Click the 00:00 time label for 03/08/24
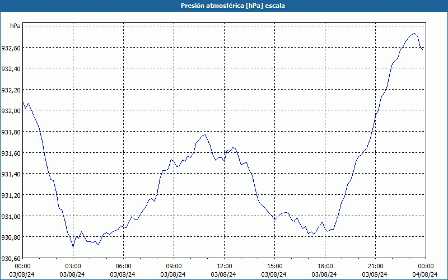 [22, 267]
